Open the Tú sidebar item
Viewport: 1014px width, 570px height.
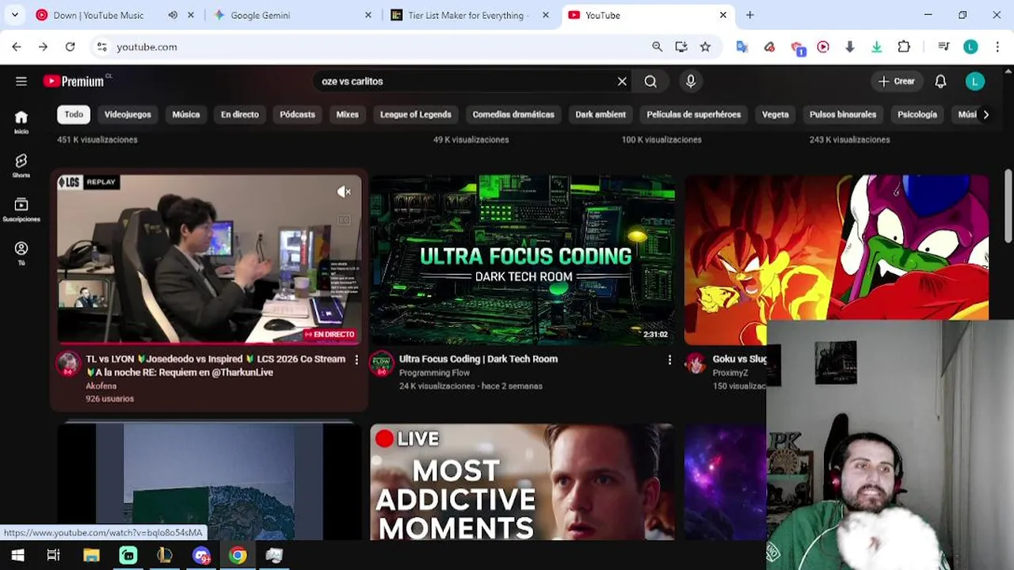coord(21,253)
